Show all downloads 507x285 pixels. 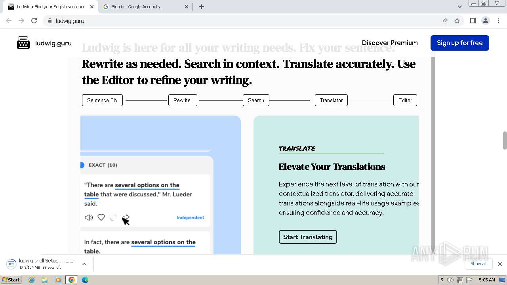478,264
